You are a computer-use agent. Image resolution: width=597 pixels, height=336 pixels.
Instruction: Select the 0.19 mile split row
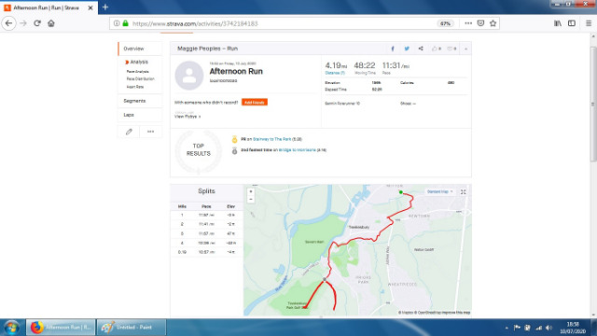206,252
